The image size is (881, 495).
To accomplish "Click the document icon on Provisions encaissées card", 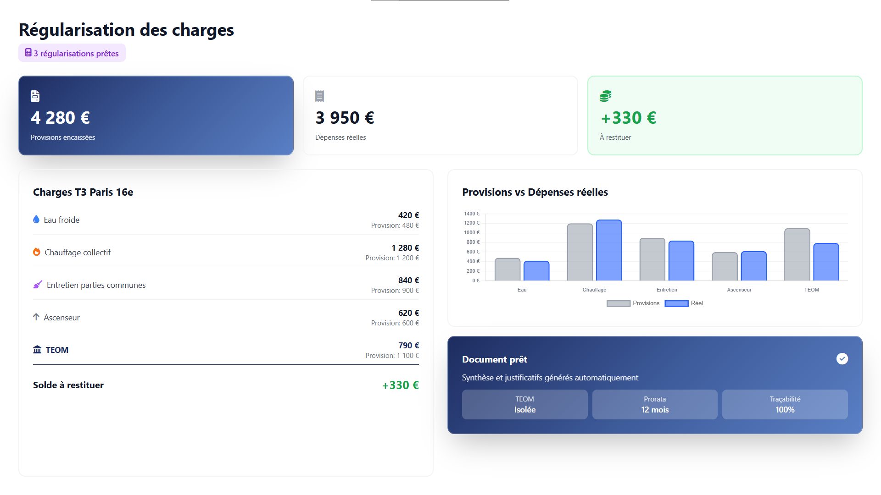I will (35, 96).
